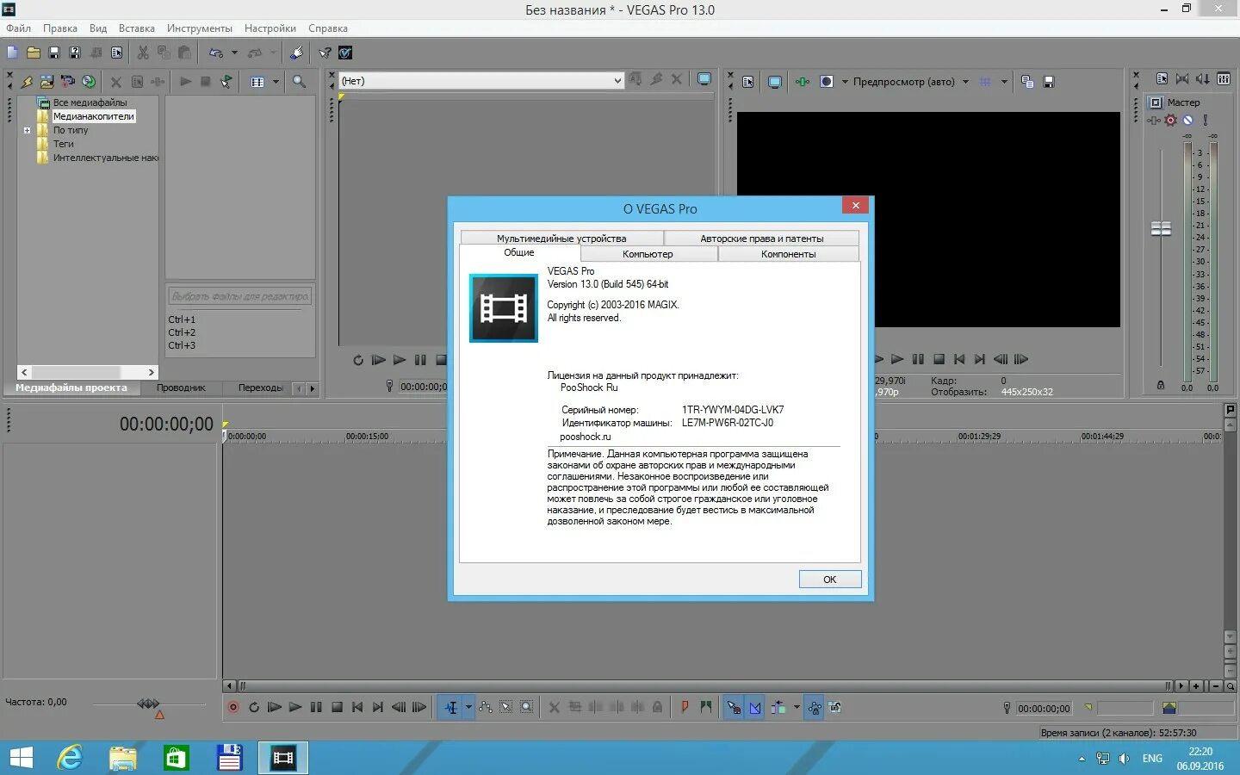Click the import media icon in Project Media

46,82
